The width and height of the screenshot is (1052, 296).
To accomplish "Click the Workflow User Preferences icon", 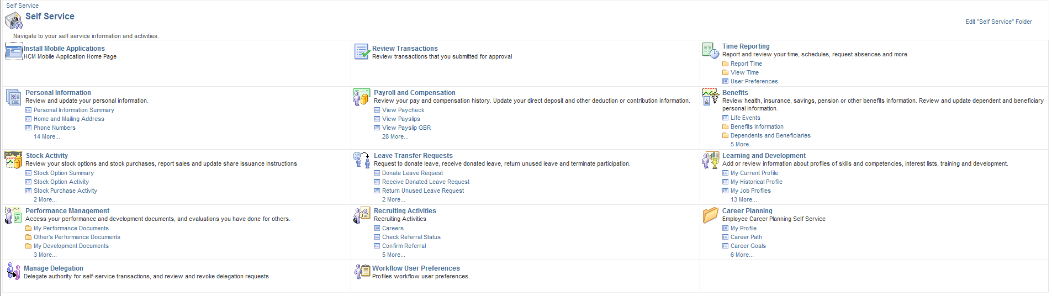I will pos(362,271).
